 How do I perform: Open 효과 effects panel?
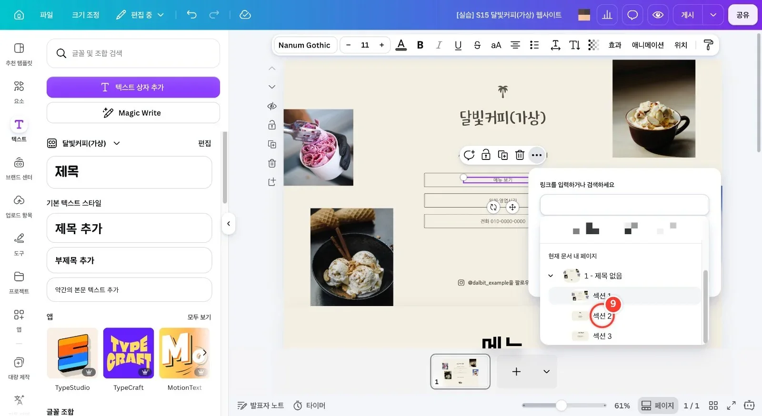[615, 45]
